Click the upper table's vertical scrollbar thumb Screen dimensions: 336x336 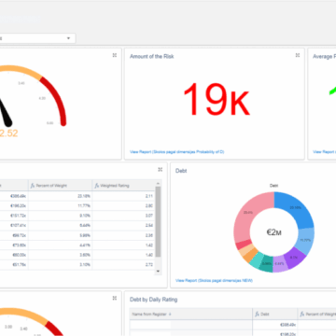coord(158,222)
